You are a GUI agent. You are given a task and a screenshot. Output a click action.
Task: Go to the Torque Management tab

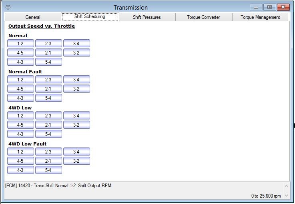point(260,17)
